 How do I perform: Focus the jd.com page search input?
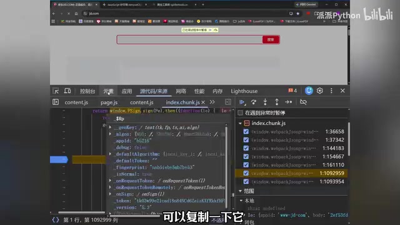(190, 39)
